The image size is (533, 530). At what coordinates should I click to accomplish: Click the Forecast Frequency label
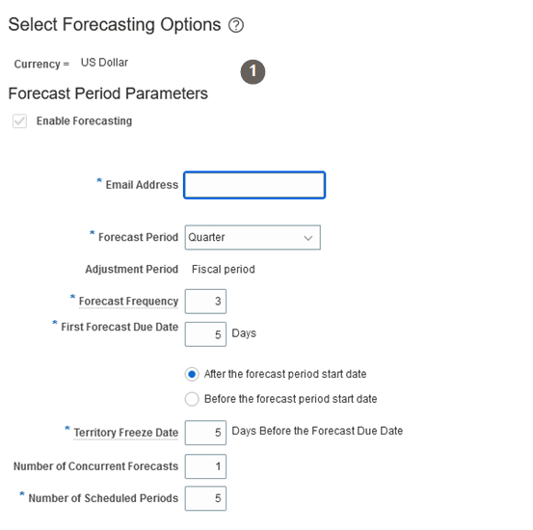[x=128, y=302]
